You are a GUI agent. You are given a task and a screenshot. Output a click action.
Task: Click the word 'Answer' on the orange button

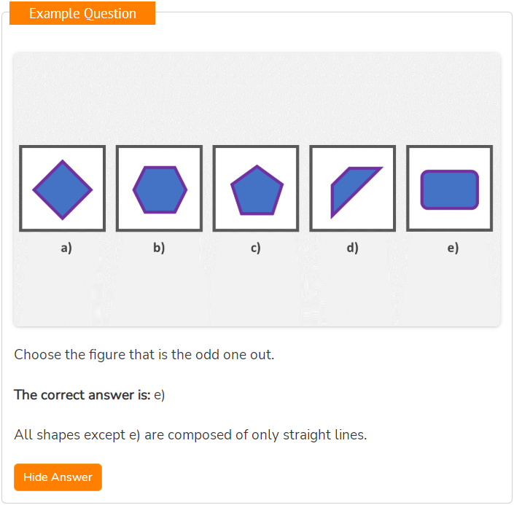pos(71,477)
